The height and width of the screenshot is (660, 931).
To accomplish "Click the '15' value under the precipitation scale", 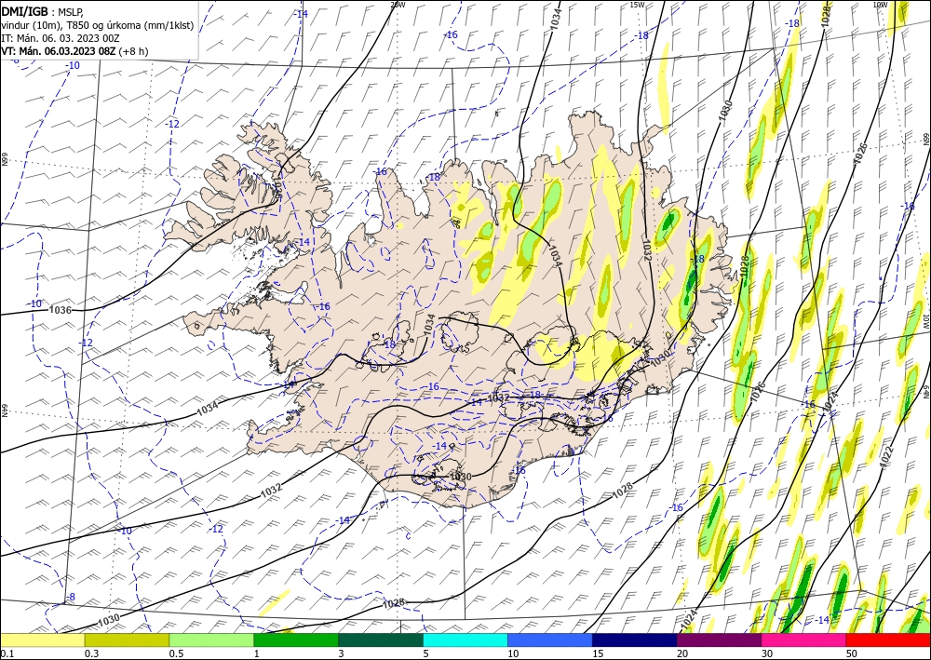I will coord(598,653).
